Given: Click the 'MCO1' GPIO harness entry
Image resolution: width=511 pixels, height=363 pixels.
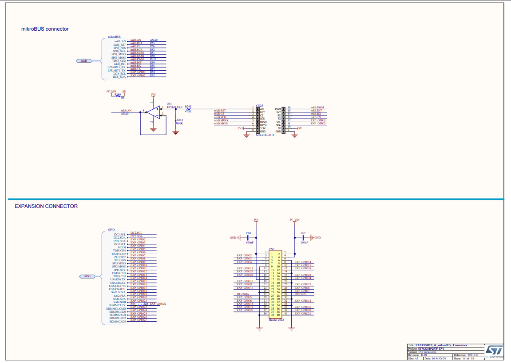Looking at the screenshot, I should (x=122, y=247).
